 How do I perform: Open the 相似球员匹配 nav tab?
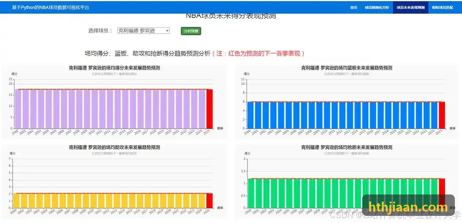tap(443, 7)
